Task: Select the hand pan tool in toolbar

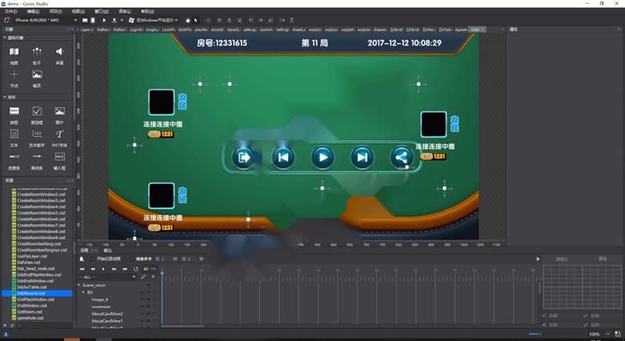Action: (187, 20)
